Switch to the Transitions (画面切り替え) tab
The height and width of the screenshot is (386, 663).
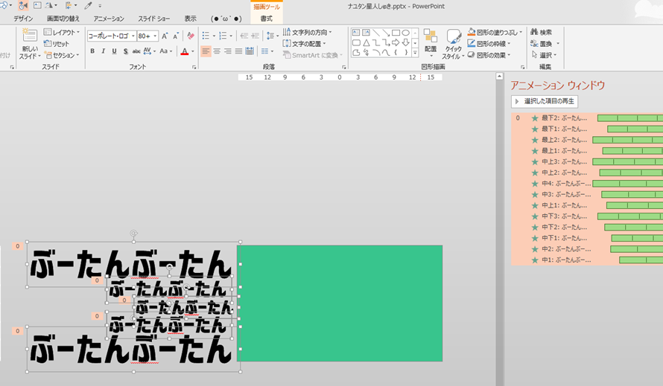tap(63, 19)
